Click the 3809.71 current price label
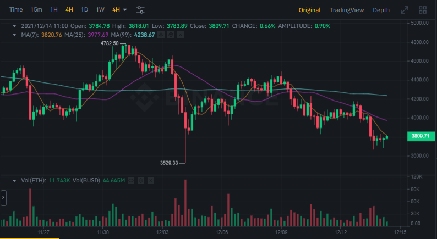Image resolution: width=437 pixels, height=239 pixels. coord(420,136)
